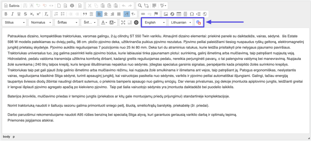Insert a horizontal line

186,14
